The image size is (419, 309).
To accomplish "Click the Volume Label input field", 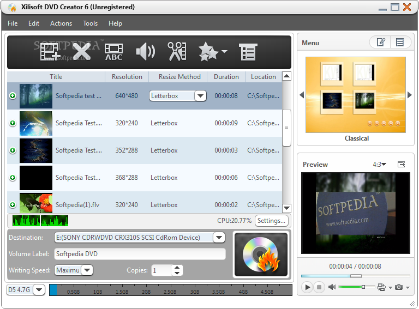I will (x=140, y=254).
